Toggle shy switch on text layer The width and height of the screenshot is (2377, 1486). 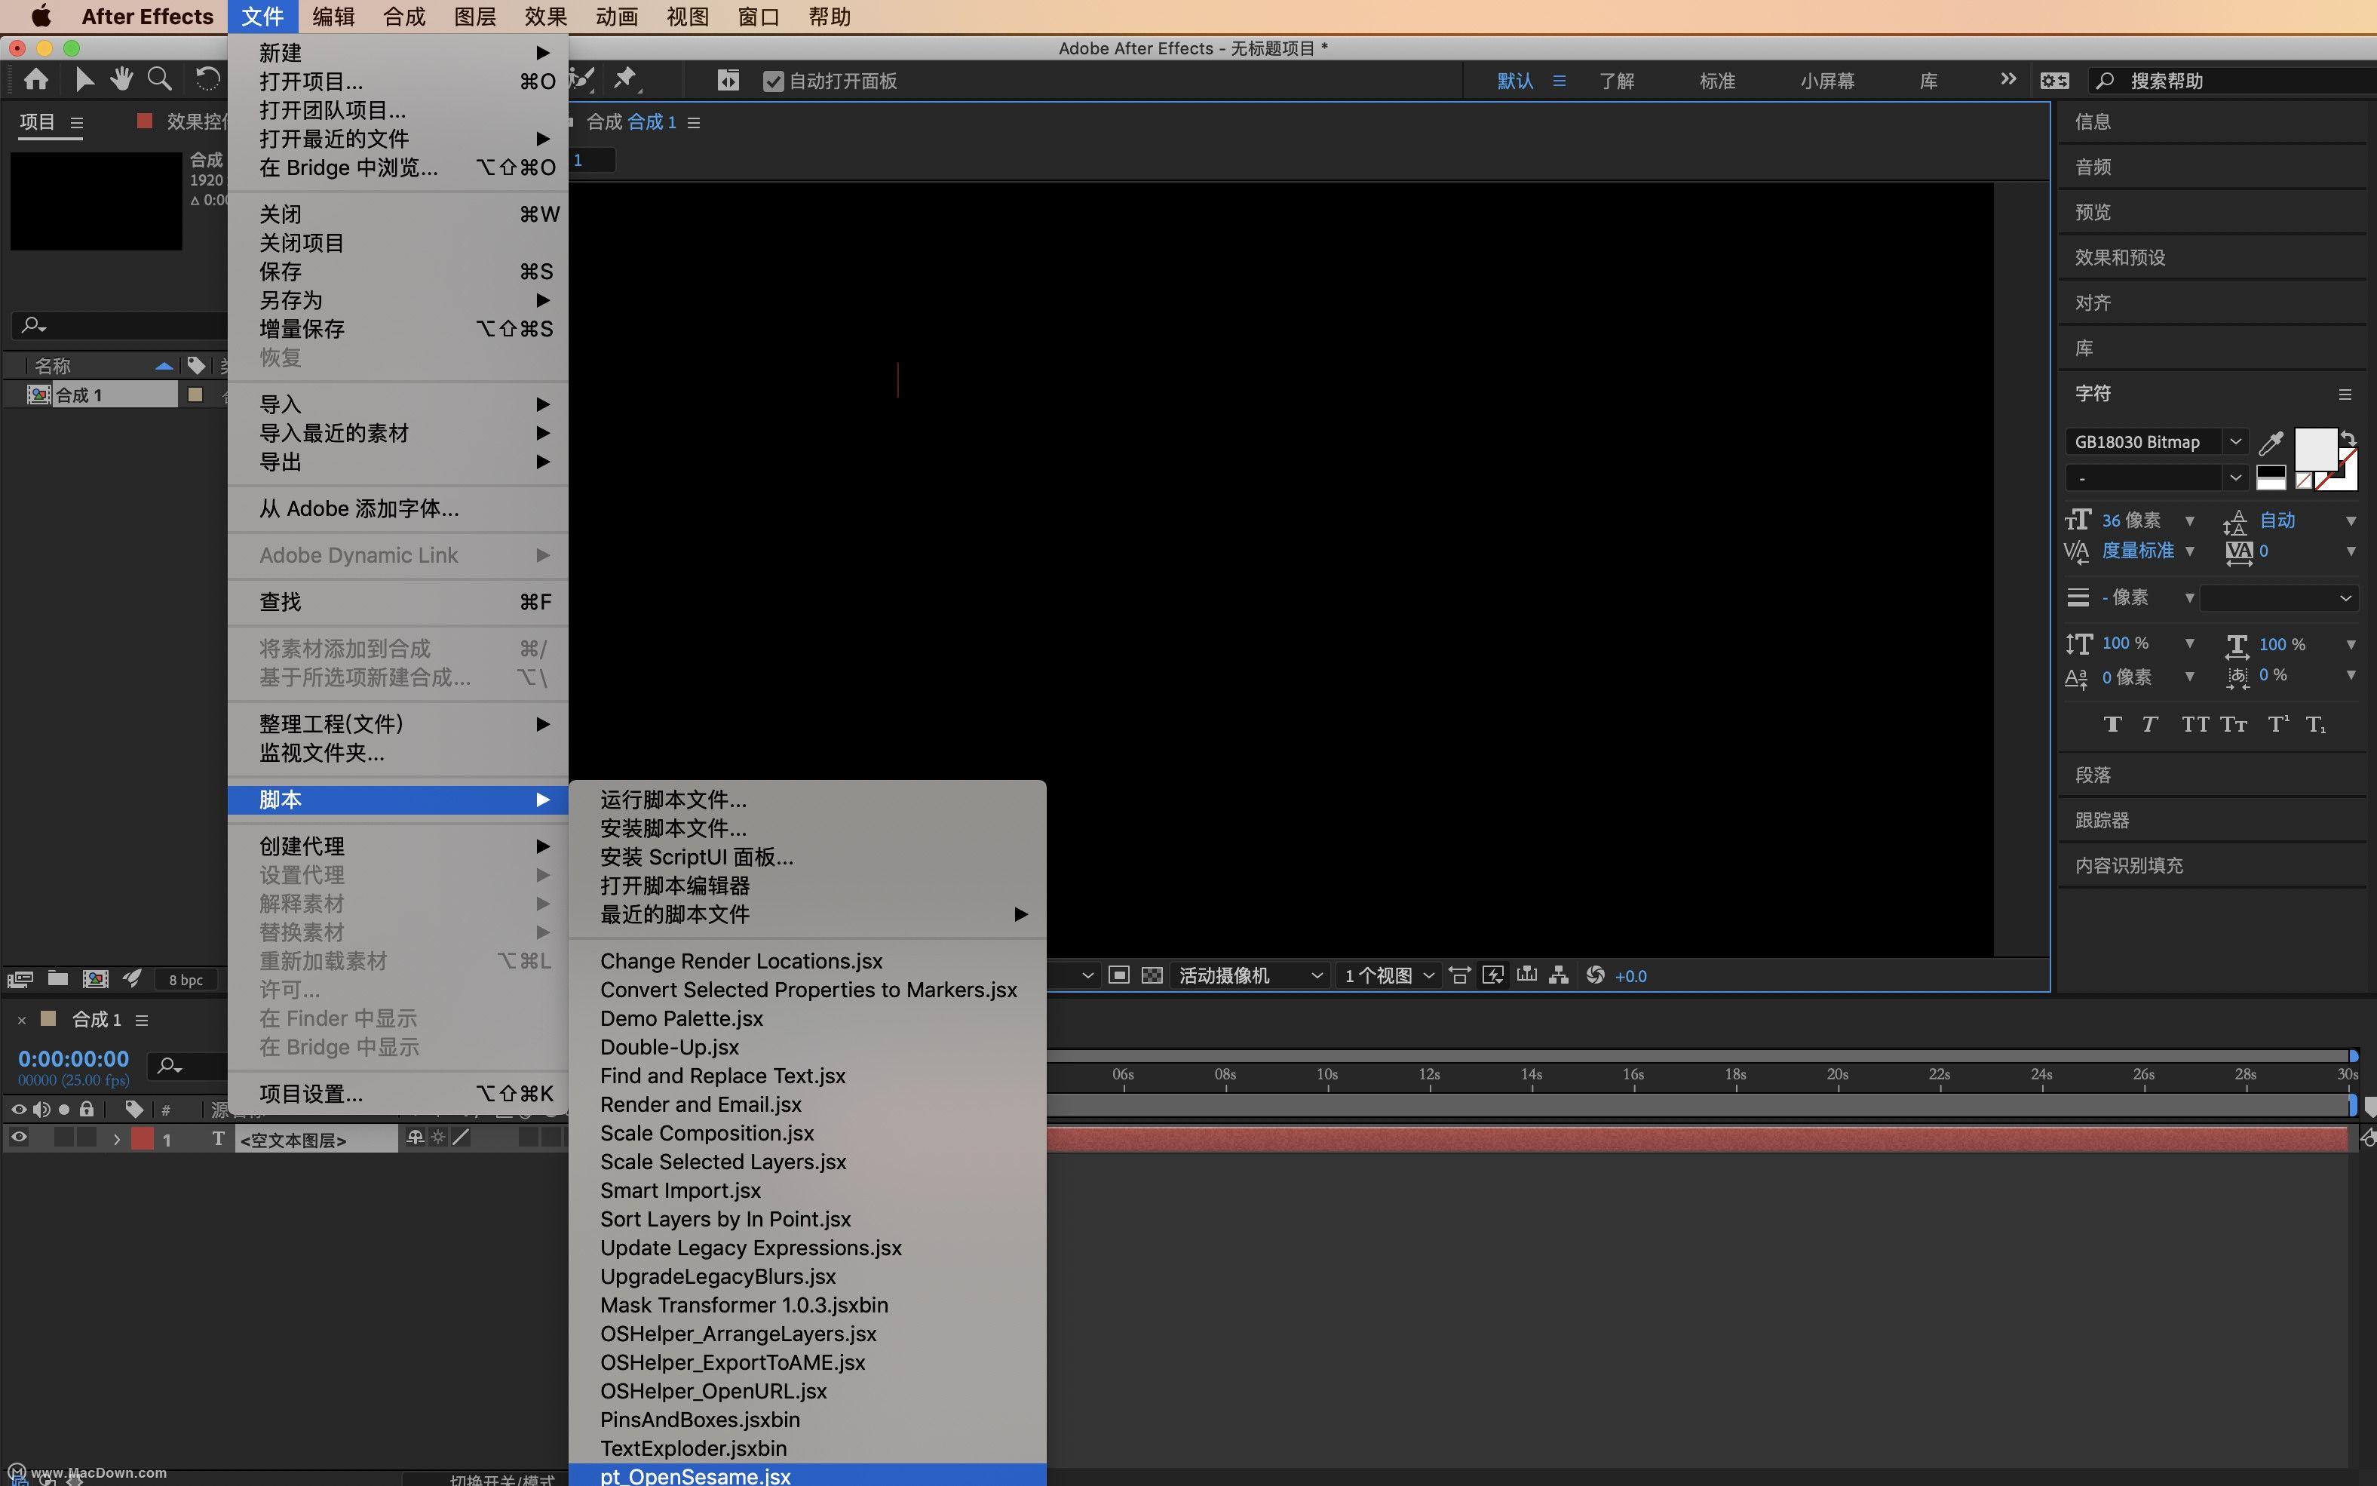(x=416, y=1138)
